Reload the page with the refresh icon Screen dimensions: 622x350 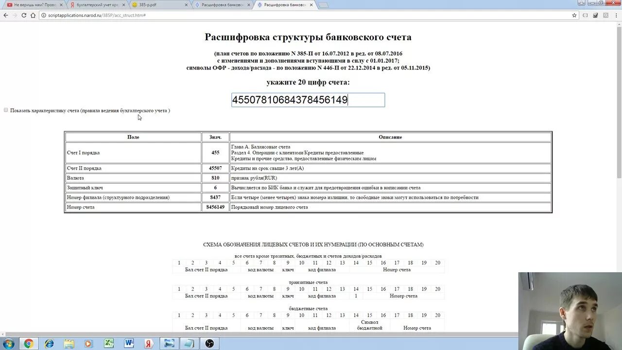(24, 15)
